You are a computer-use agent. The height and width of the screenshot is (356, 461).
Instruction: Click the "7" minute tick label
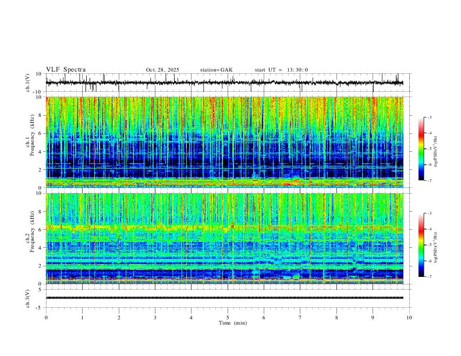tap(300, 318)
